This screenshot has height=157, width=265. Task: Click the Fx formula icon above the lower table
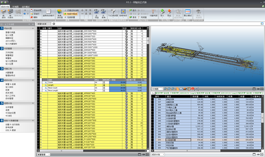(x=153, y=93)
